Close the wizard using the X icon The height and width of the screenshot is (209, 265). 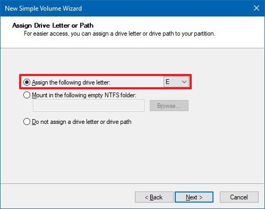[257, 8]
